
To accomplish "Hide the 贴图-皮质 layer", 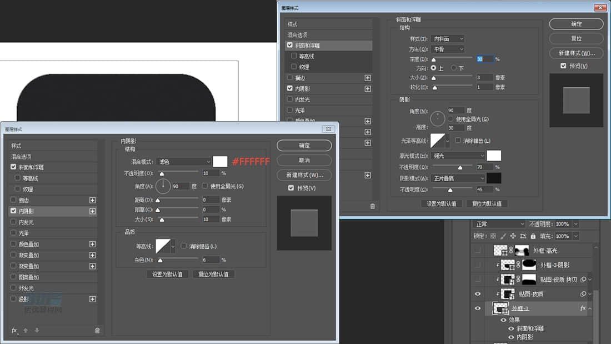I will pos(478,294).
